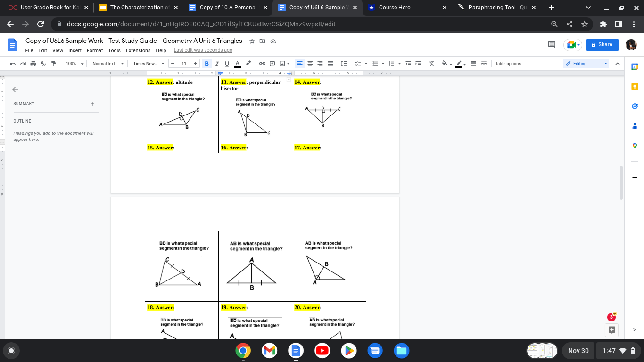The height and width of the screenshot is (362, 644).
Task: Open the Editing mode dropdown
Action: [586, 63]
